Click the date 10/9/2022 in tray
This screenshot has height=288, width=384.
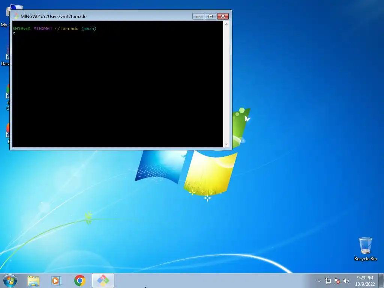pos(365,284)
